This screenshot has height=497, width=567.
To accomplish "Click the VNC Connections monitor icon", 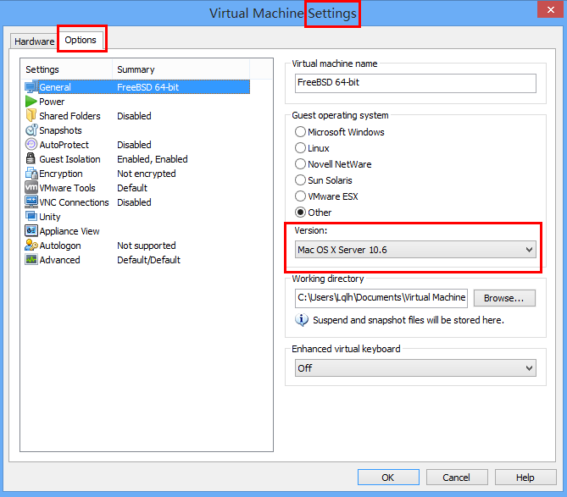I will pos(31,202).
